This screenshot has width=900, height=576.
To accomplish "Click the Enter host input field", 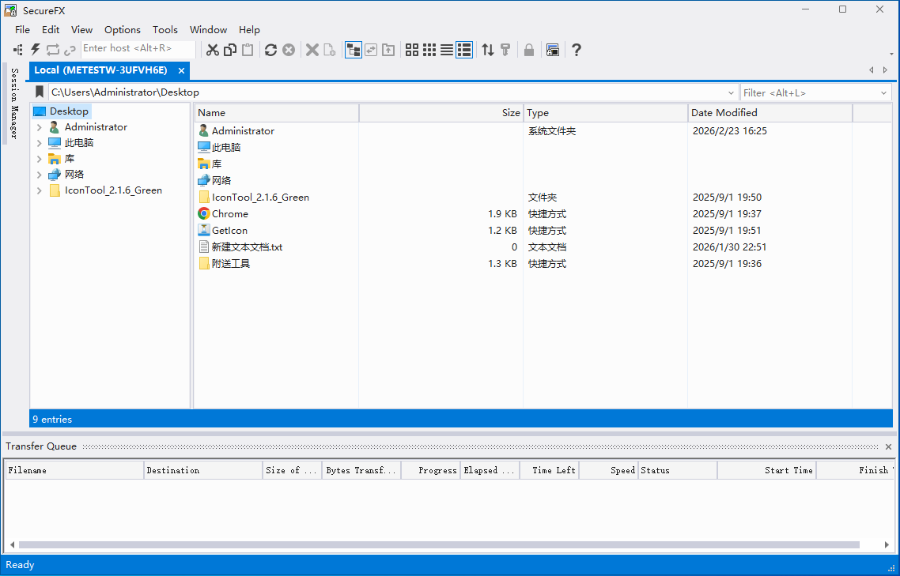I will pos(138,49).
